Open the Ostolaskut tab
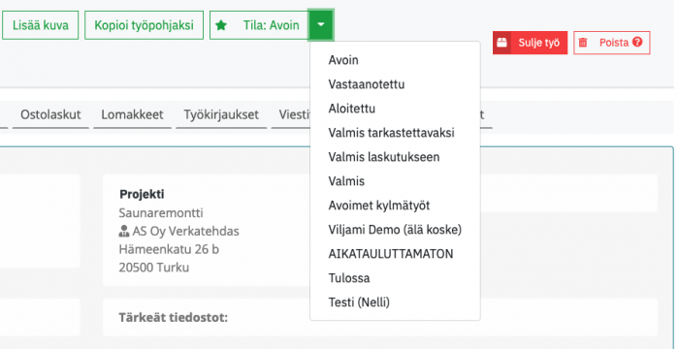This screenshot has height=349, width=679. (x=50, y=115)
